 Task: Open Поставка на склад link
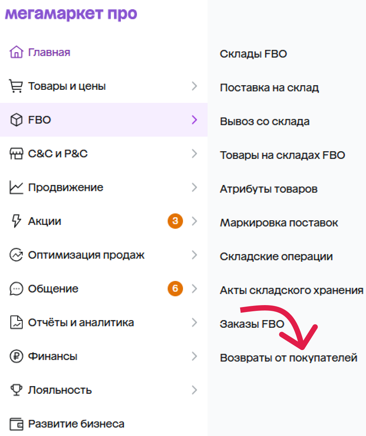coord(269,88)
